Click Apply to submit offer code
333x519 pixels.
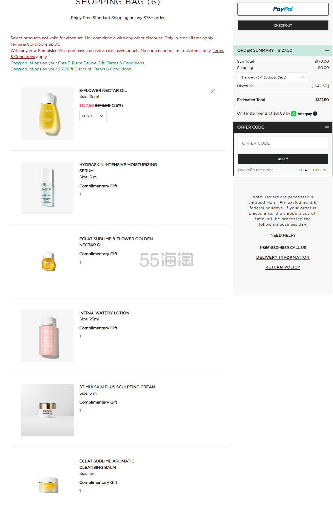click(x=283, y=159)
